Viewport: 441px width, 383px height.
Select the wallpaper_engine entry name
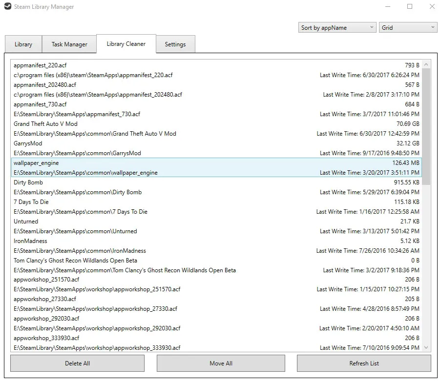(x=36, y=163)
